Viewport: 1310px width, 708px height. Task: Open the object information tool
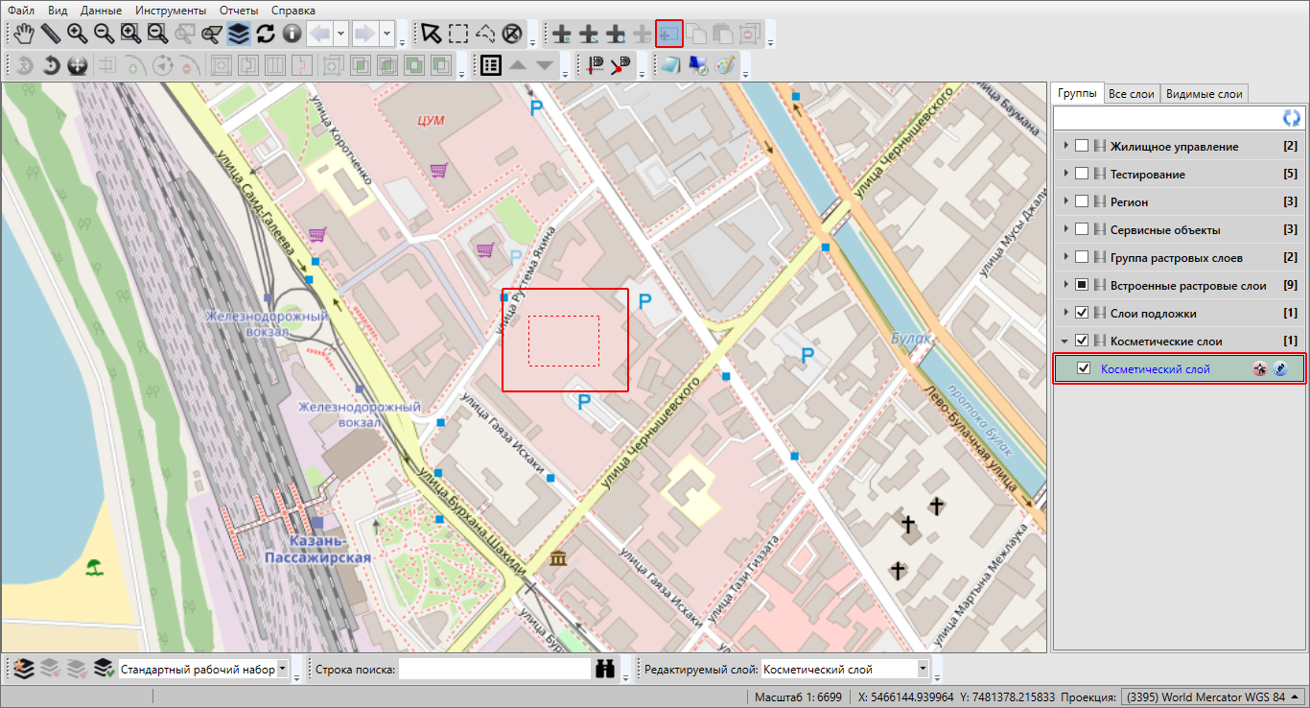pyautogui.click(x=292, y=34)
